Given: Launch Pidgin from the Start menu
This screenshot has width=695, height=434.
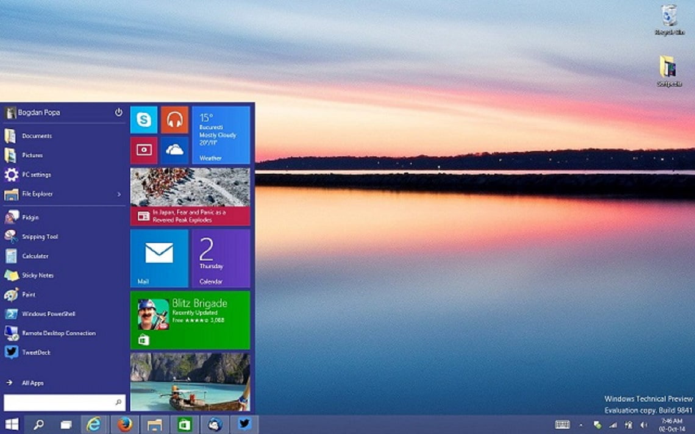Looking at the screenshot, I should (27, 218).
